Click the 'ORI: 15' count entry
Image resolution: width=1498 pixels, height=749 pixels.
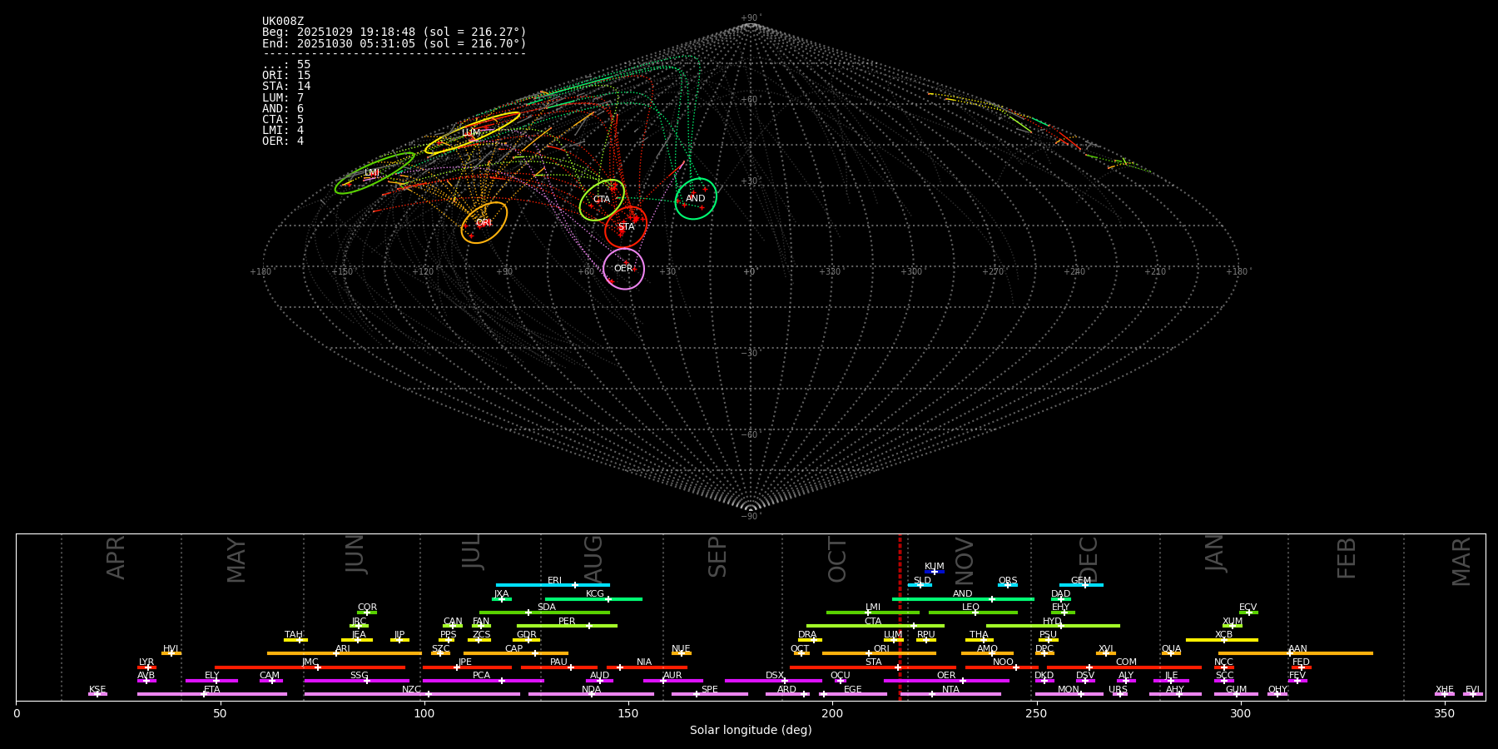[x=286, y=76]
